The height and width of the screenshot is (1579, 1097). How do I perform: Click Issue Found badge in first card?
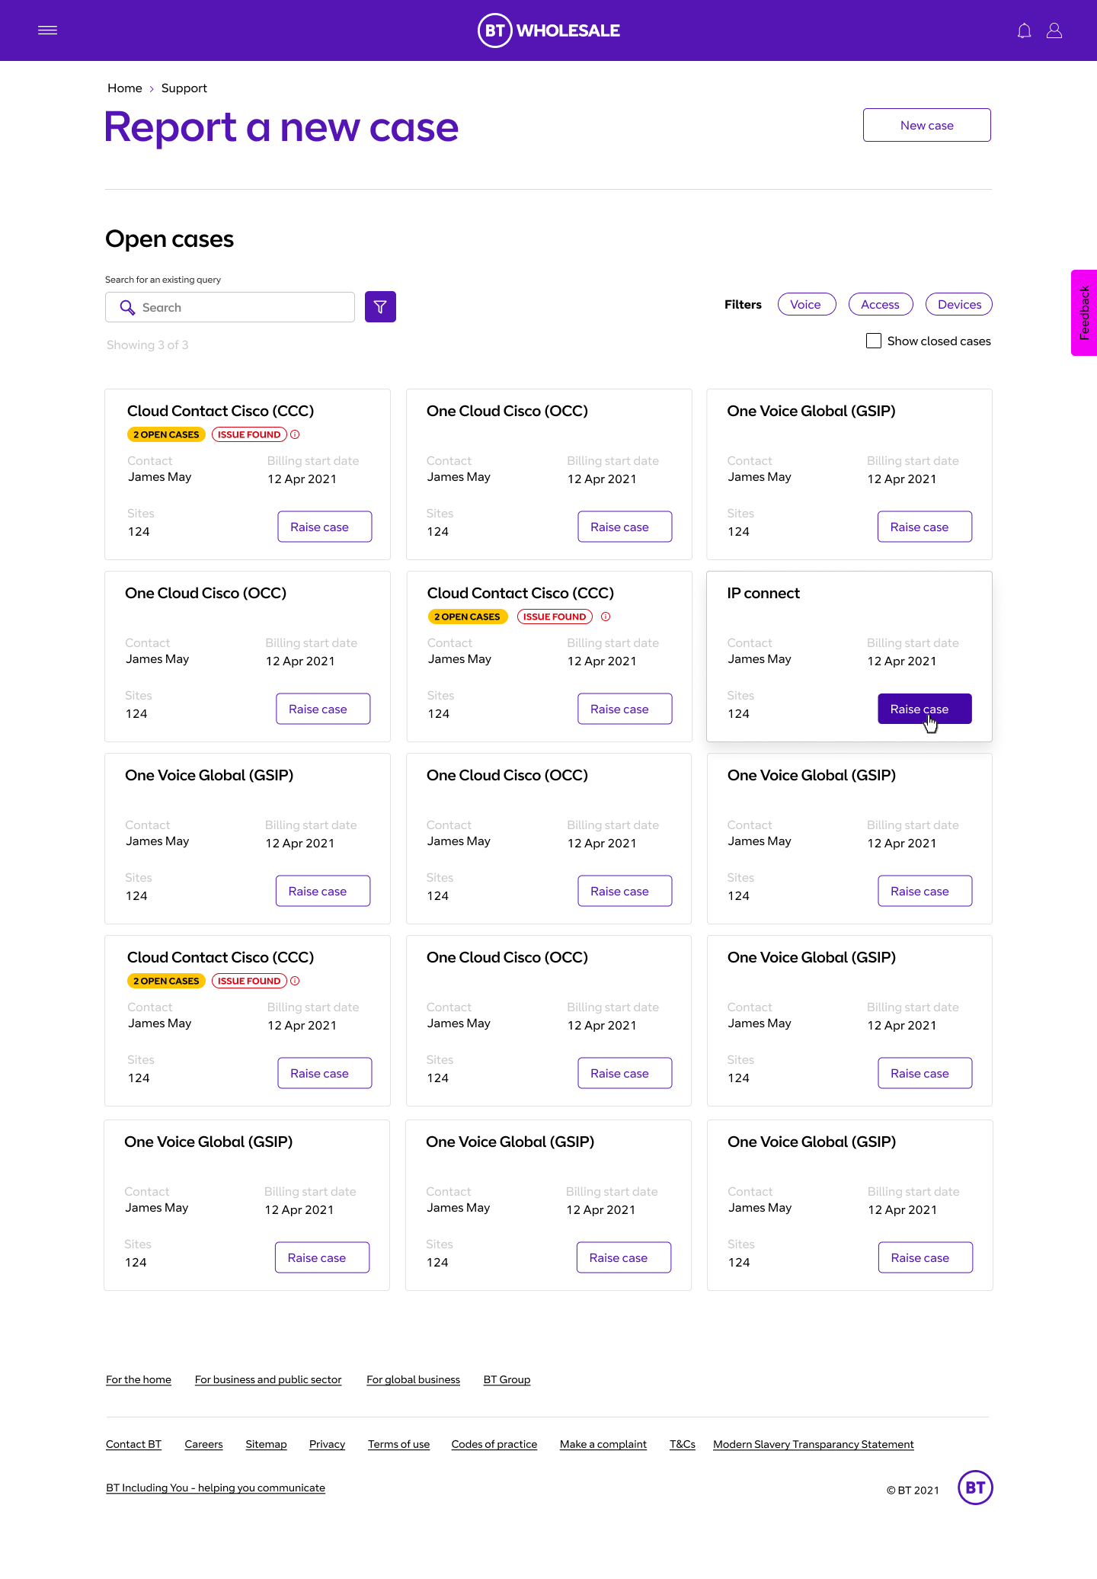coord(249,434)
